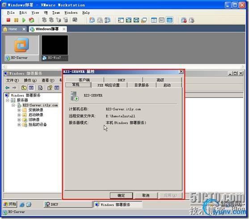Viewport: 249px width, 219px height.
Task: Click the Show/Hide Action Pane icon
Action: pos(57,88)
